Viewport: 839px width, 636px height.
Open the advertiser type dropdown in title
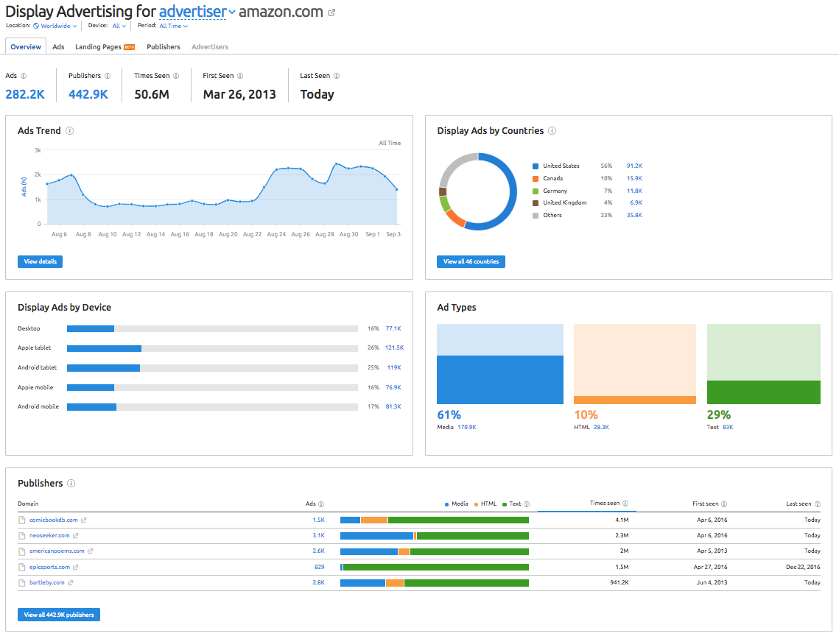click(197, 12)
